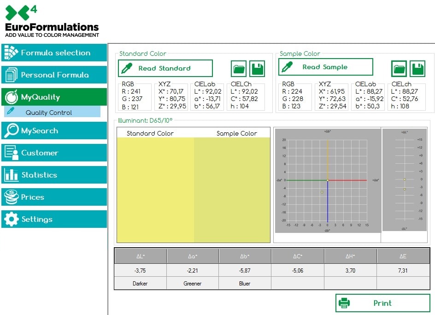Click the Sample Color R : 224 value
This screenshot has height=315, width=435.
(x=292, y=91)
